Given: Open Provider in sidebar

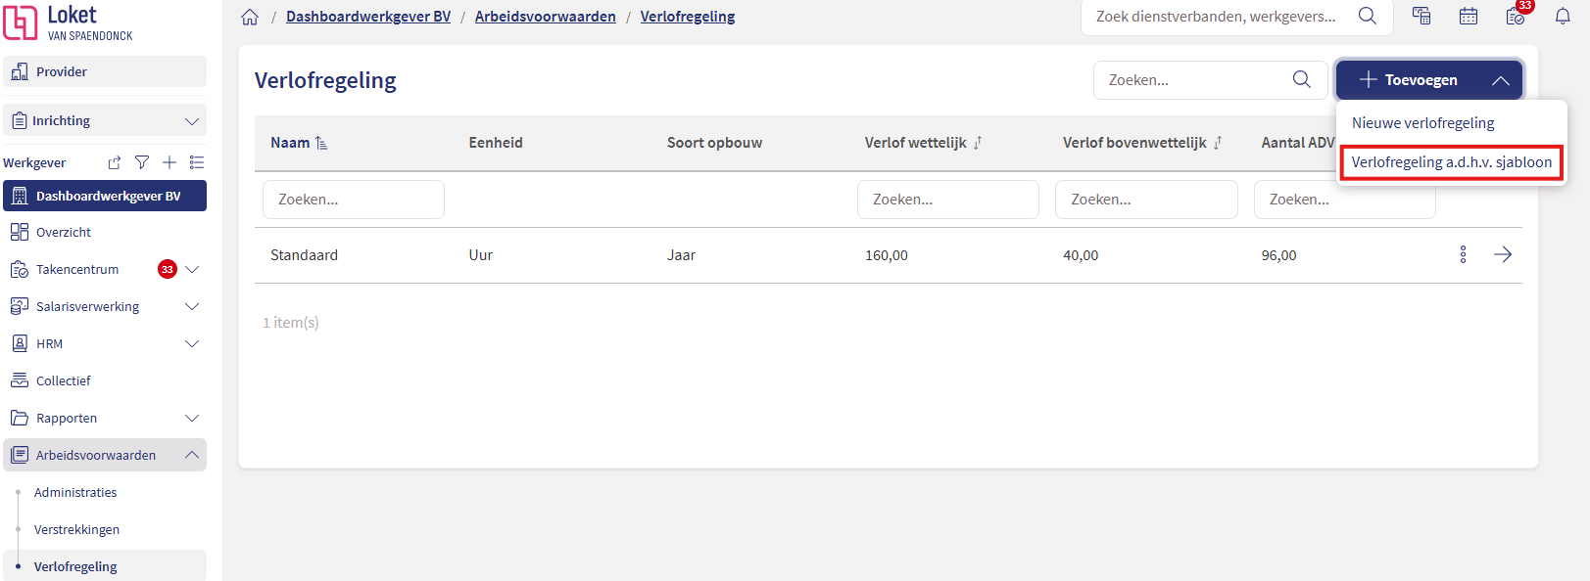Looking at the screenshot, I should pos(105,71).
